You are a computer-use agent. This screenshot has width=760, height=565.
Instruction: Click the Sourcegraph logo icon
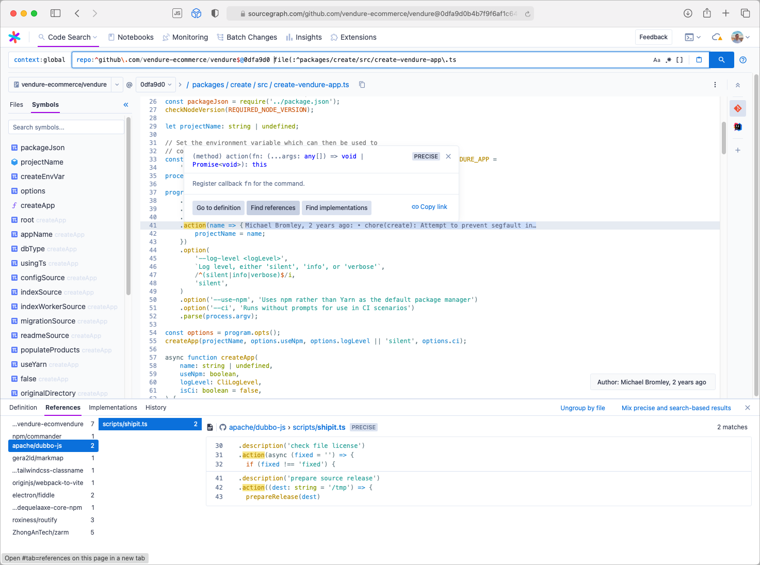(14, 37)
